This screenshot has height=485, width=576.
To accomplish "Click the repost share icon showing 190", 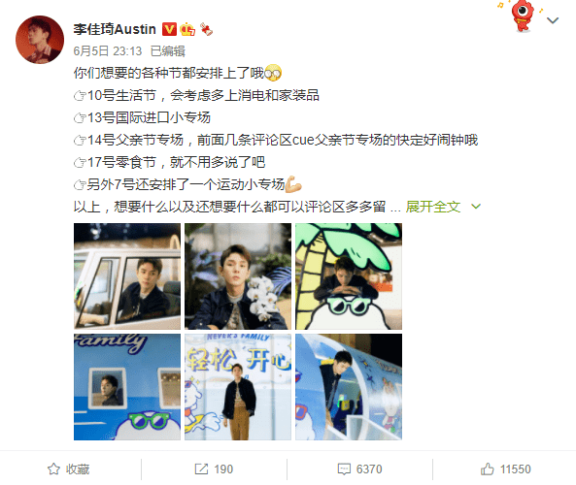I will pyautogui.click(x=214, y=469).
